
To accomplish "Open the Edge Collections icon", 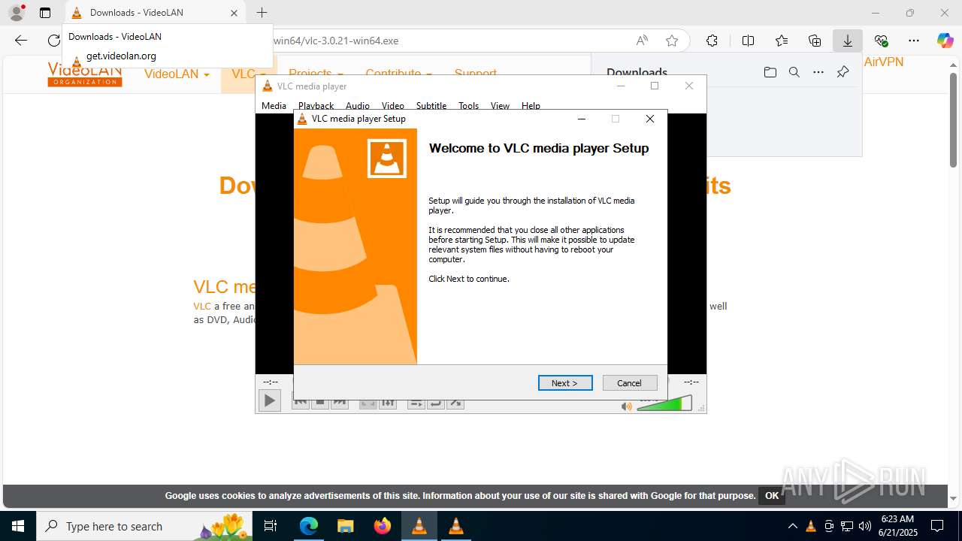I will (x=815, y=41).
